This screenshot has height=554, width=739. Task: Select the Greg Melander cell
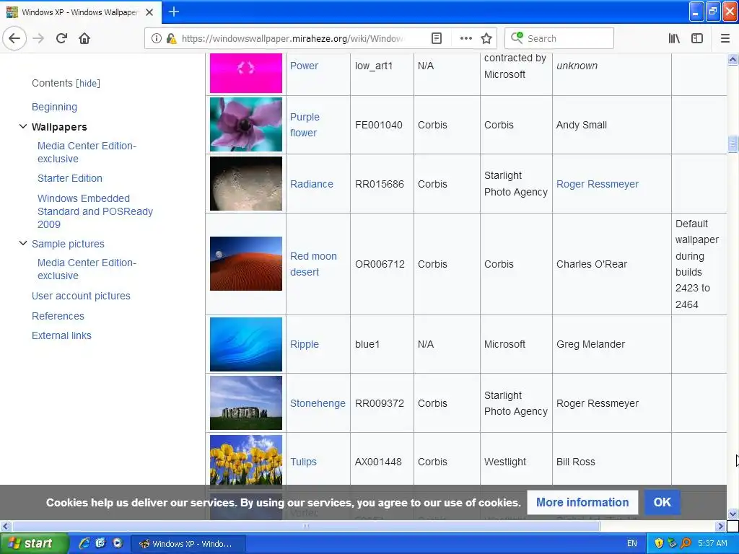612,344
